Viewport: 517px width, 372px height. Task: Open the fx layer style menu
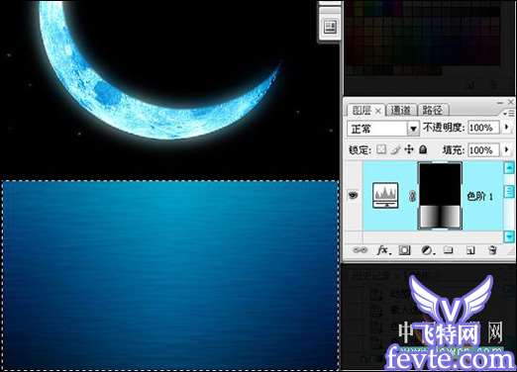pyautogui.click(x=383, y=250)
